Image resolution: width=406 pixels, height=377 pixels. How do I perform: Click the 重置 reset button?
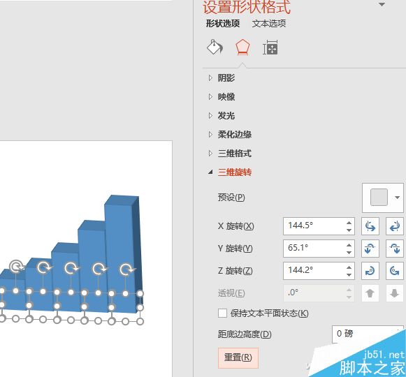click(238, 358)
